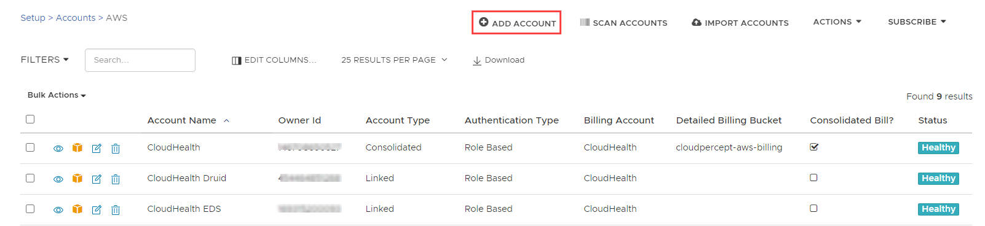The image size is (985, 226).
Task: Click the Consolidated account type cell
Action: pos(393,147)
